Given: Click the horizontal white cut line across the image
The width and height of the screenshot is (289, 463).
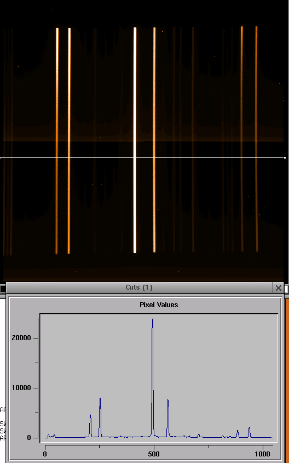Looking at the screenshot, I should click(143, 157).
